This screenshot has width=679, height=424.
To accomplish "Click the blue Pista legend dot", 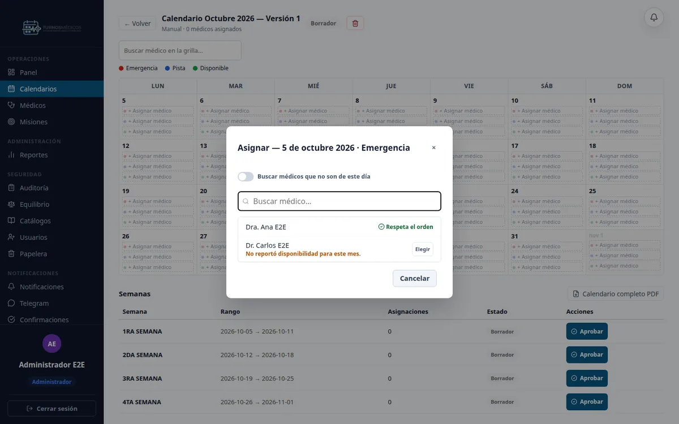I will pyautogui.click(x=167, y=68).
